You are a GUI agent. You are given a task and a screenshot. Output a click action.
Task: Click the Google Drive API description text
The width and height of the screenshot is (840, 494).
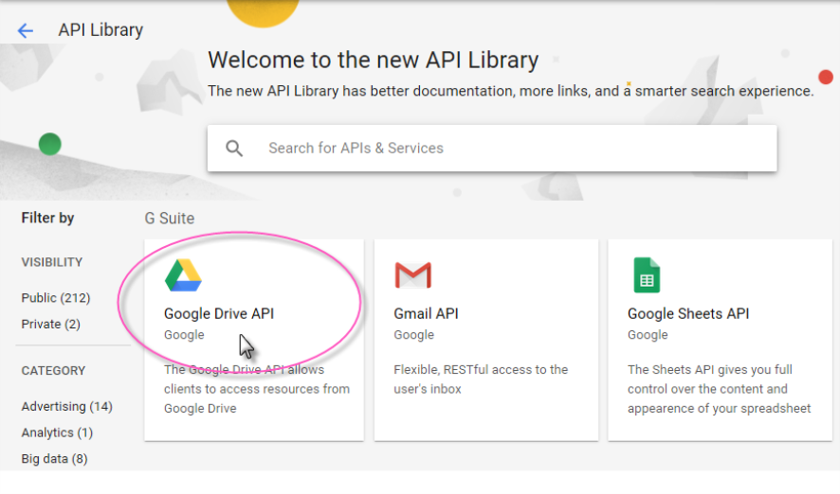pyautogui.click(x=257, y=389)
